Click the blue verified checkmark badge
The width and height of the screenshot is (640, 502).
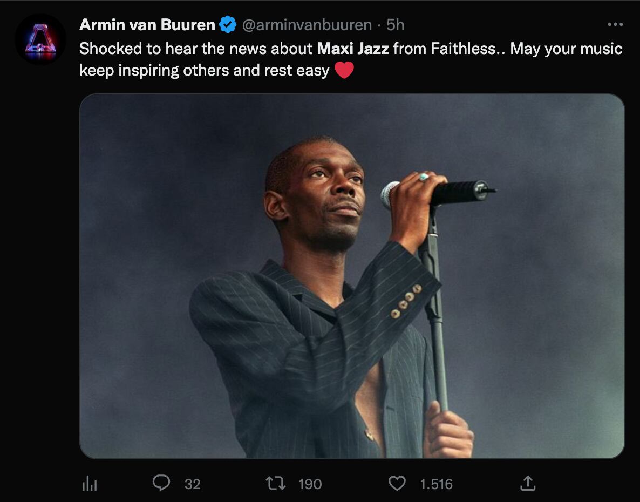pyautogui.click(x=228, y=25)
